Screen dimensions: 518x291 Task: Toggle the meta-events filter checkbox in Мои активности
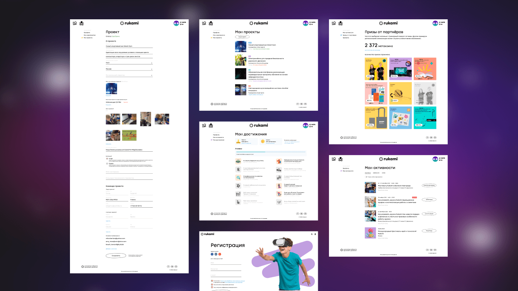point(366,177)
